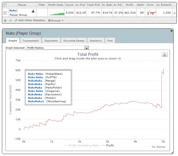Click the refresh arrows icon
This screenshot has width=178, height=156.
[11, 20]
